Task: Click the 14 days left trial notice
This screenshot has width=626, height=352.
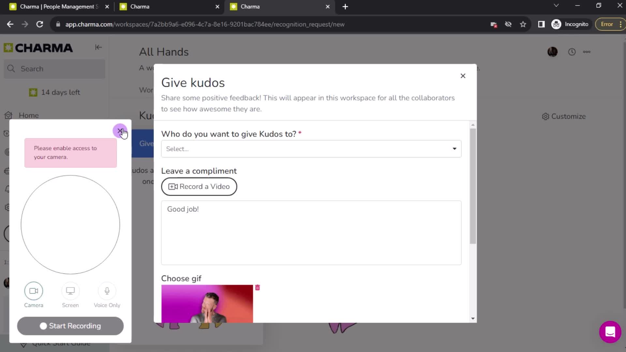Action: click(54, 92)
